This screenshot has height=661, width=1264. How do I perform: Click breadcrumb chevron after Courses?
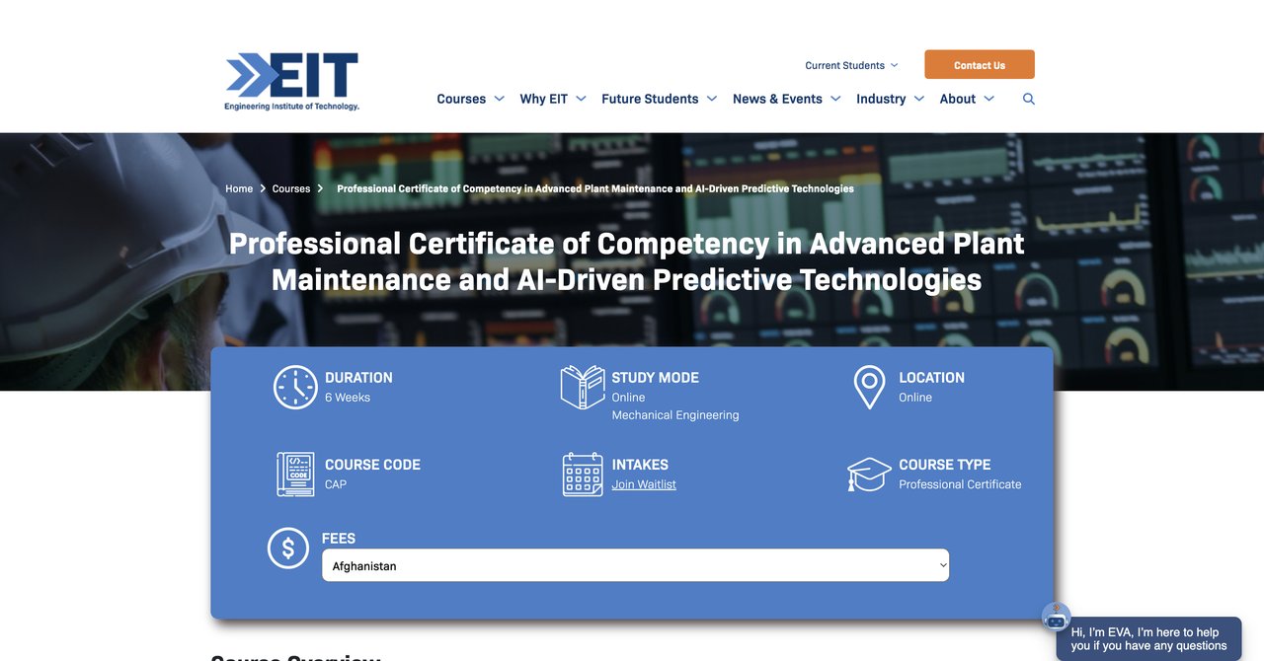(320, 188)
